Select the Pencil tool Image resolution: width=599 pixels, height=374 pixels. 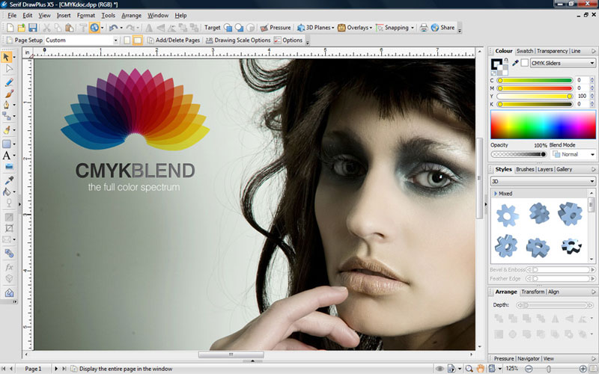7,82
